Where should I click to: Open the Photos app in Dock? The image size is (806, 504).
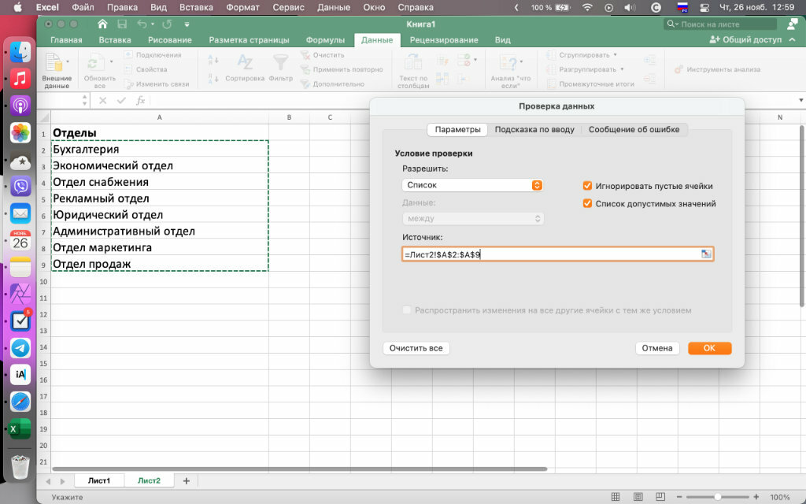[20, 132]
